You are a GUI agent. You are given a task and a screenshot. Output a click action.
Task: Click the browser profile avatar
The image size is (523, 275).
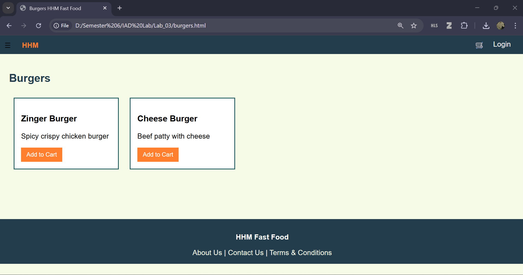[x=501, y=26]
